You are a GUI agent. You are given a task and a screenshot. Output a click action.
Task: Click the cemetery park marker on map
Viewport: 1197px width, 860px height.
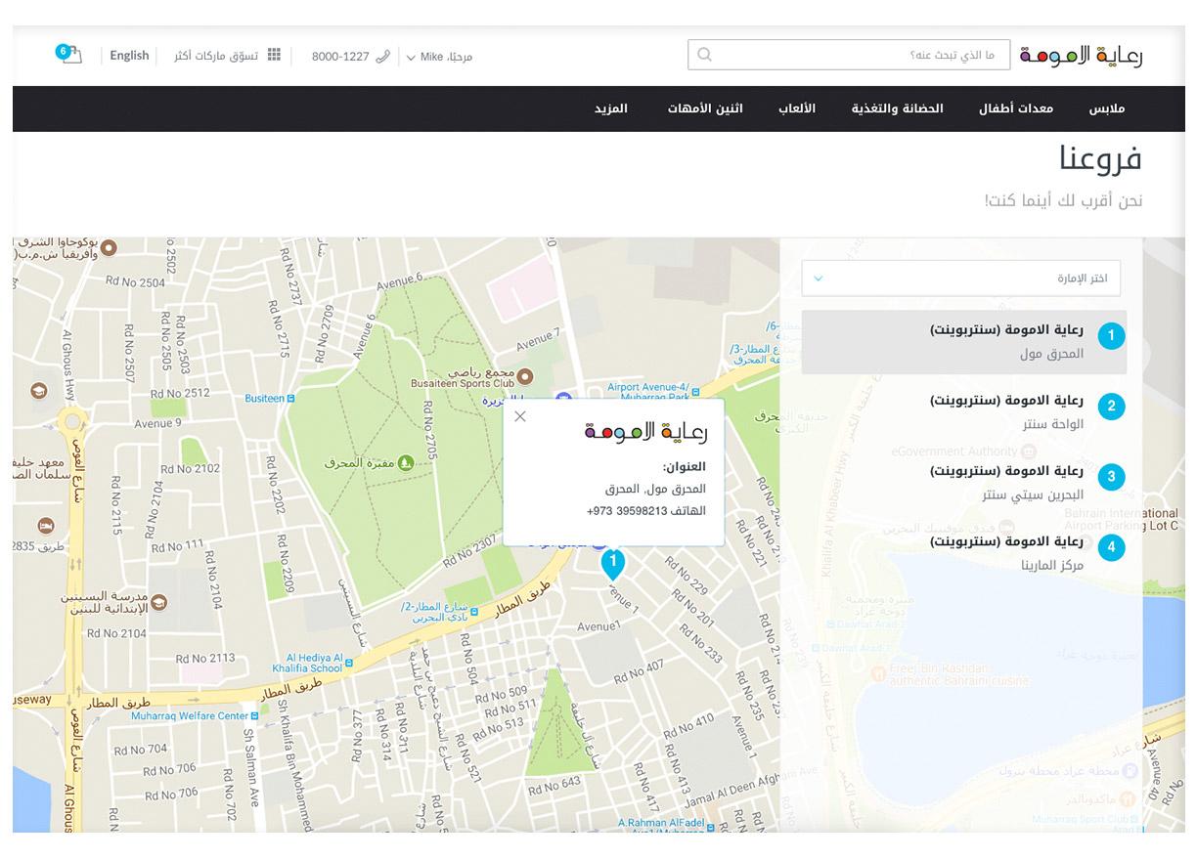coord(405,461)
